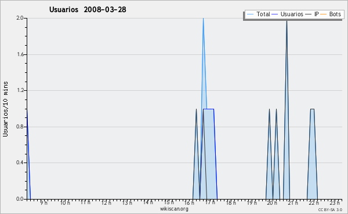Click the 'Usuarios/10 mins' y-axis label
The height and width of the screenshot is (214, 348).
(5, 109)
